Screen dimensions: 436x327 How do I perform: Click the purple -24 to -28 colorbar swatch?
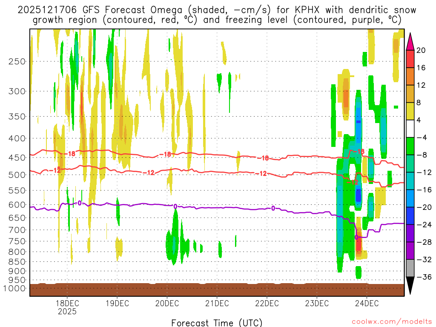tap(410, 233)
